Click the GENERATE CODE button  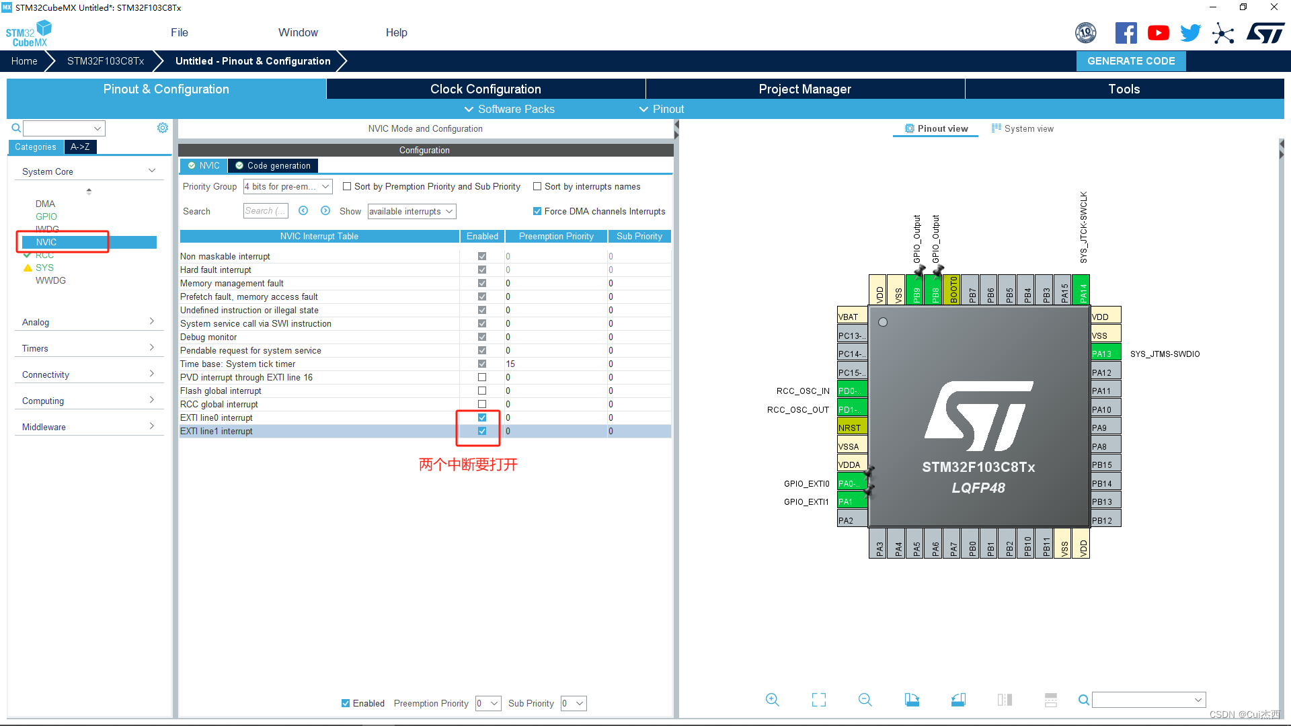tap(1132, 61)
